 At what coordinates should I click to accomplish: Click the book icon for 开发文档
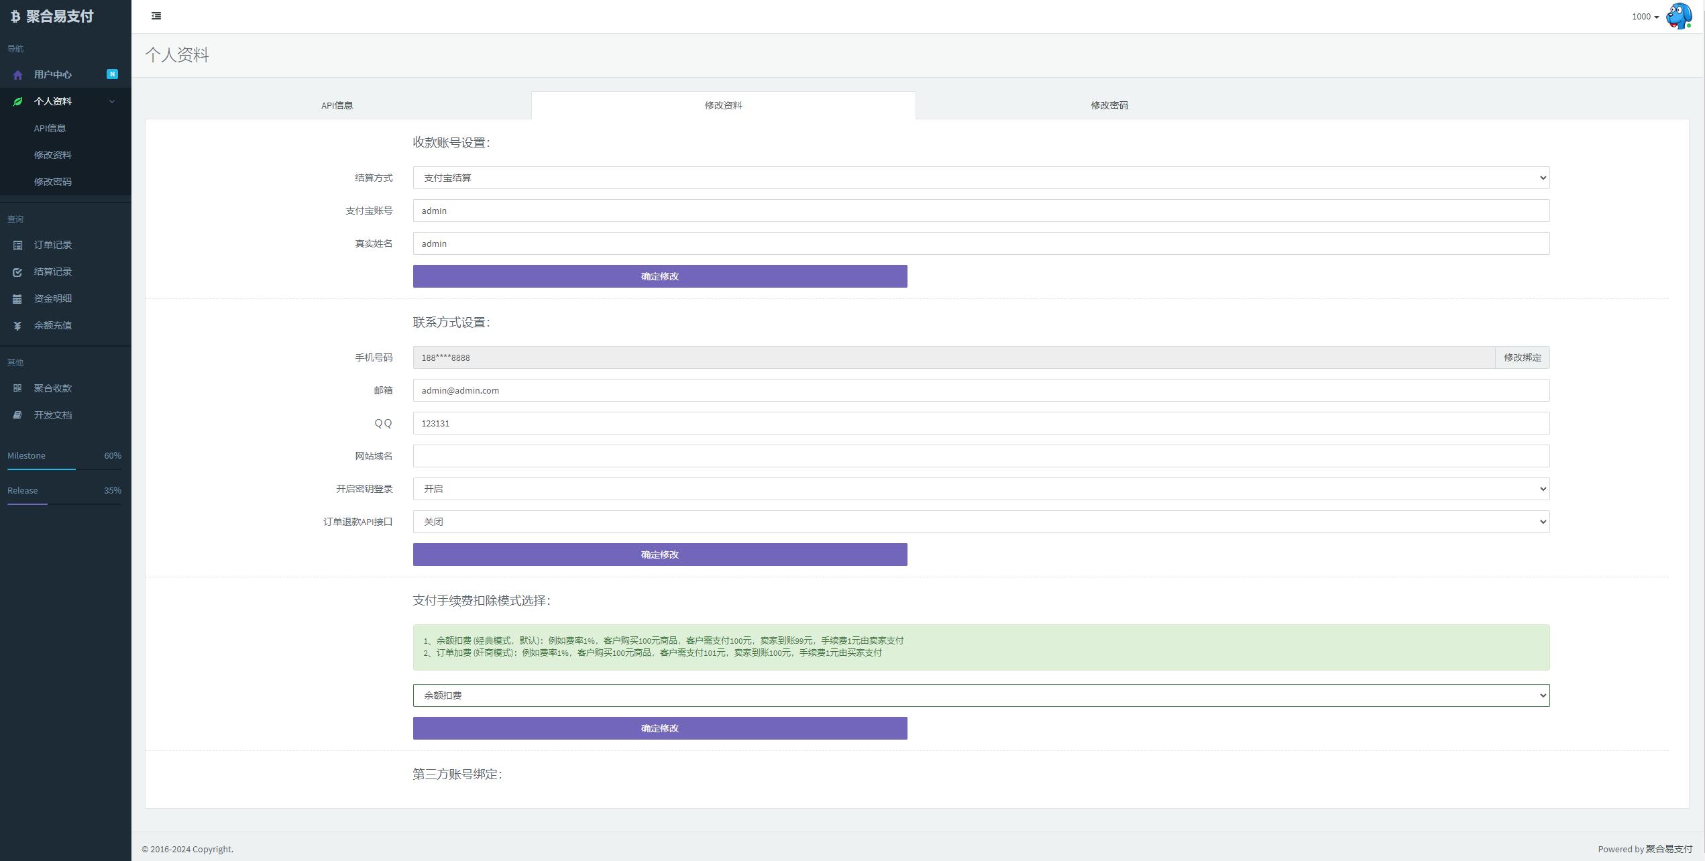(x=17, y=415)
